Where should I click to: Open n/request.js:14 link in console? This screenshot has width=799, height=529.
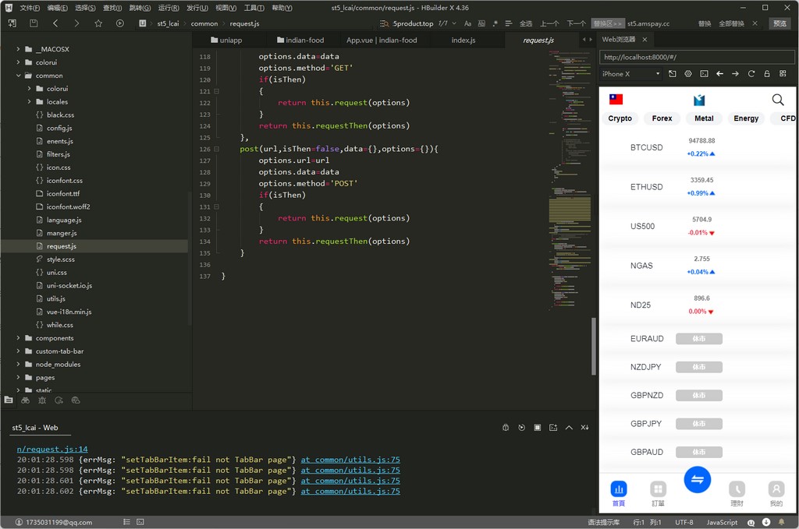click(x=52, y=449)
